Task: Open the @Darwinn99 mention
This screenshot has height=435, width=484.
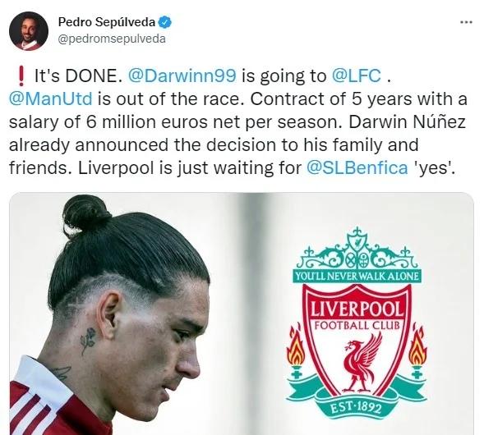Action: 182,76
